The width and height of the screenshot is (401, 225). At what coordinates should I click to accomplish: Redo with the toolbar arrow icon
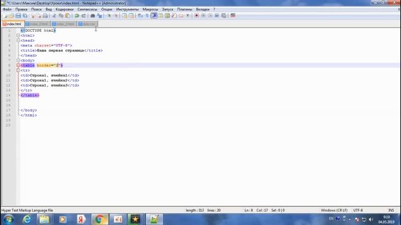[x=83, y=16]
